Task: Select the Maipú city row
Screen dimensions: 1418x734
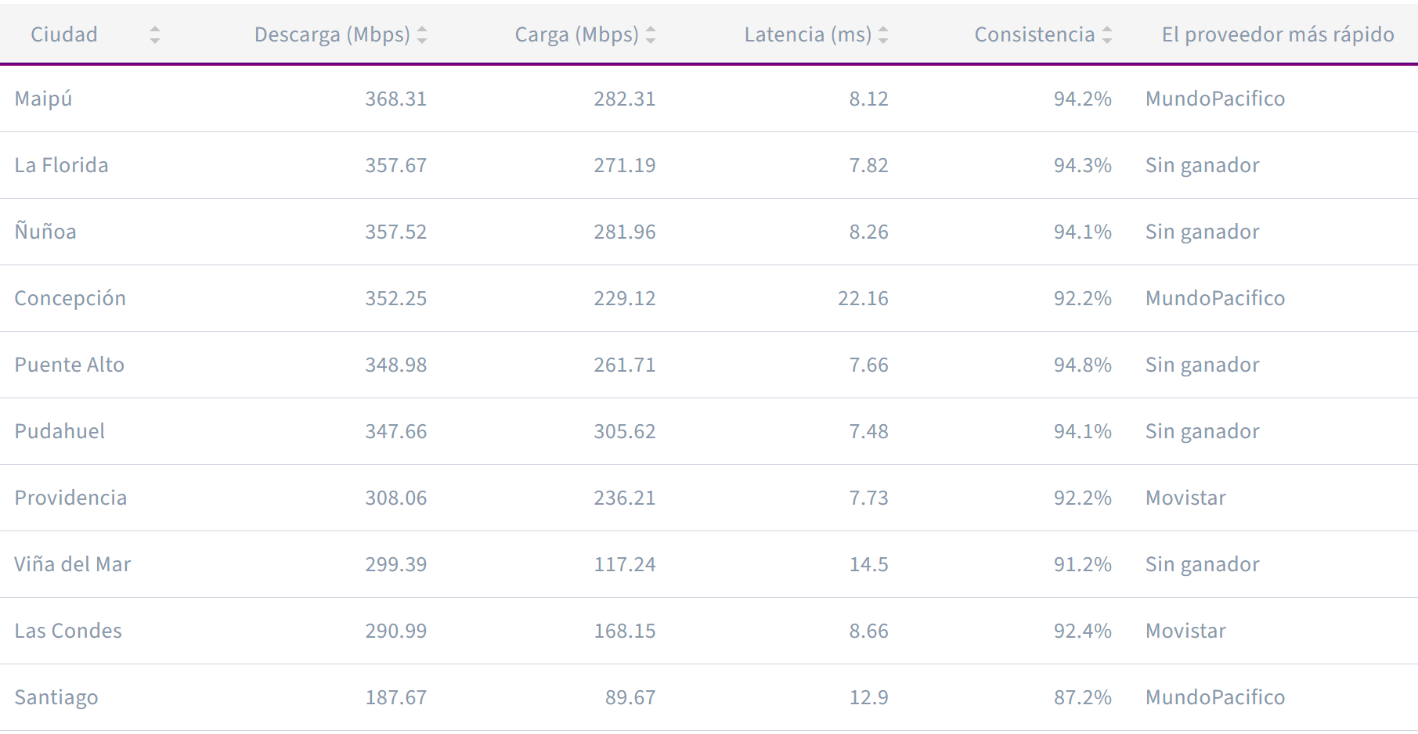Action: tap(44, 99)
